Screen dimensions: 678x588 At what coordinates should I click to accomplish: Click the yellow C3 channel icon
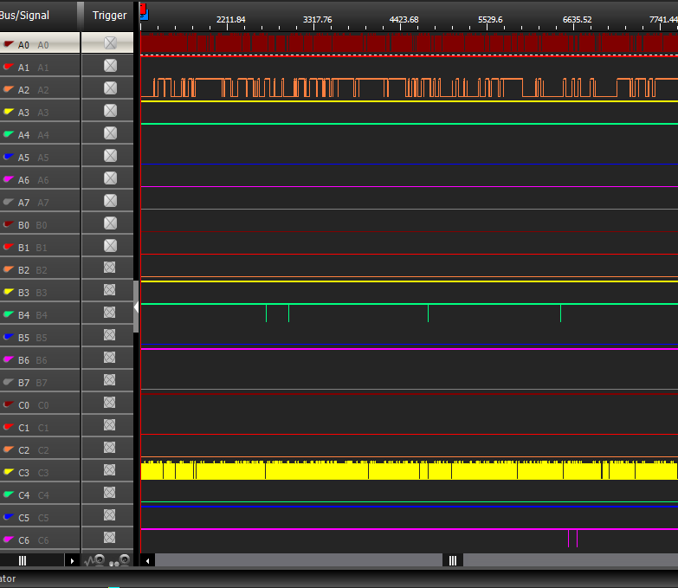point(9,472)
